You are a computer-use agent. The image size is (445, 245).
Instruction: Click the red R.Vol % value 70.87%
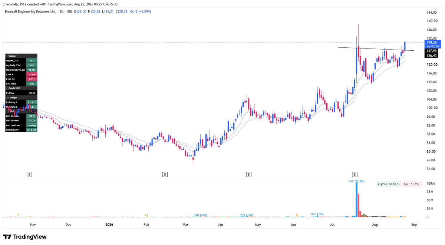[32, 74]
